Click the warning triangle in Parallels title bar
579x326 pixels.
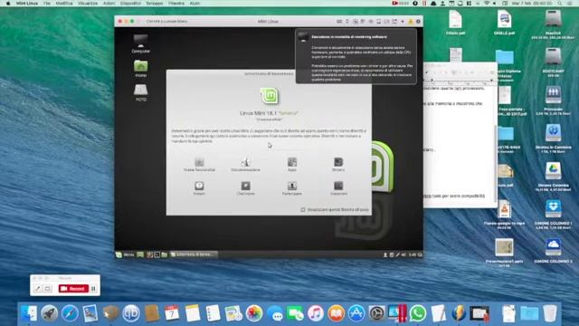point(410,22)
